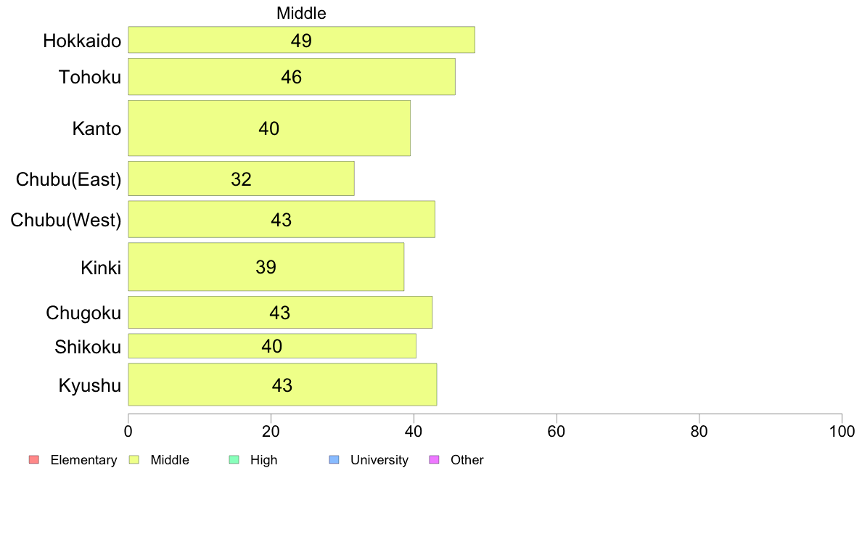This screenshot has width=862, height=534.
Task: Click the 100 tick label on x-axis
Action: [x=842, y=432]
